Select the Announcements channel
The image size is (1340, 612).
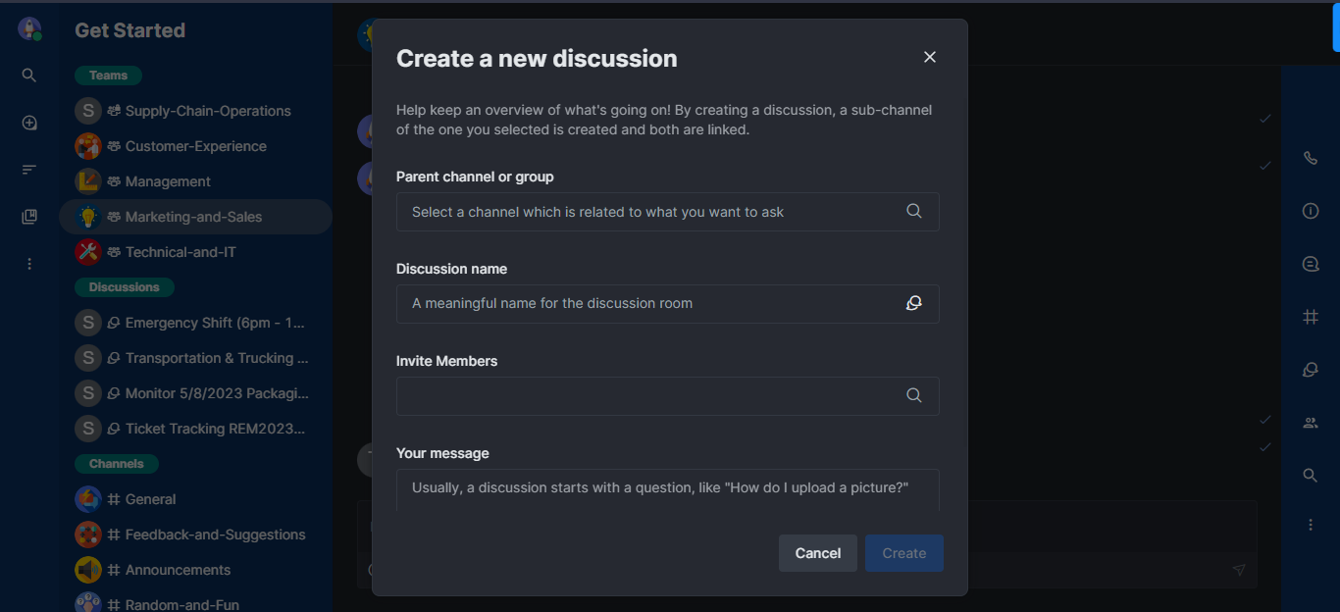click(x=178, y=570)
